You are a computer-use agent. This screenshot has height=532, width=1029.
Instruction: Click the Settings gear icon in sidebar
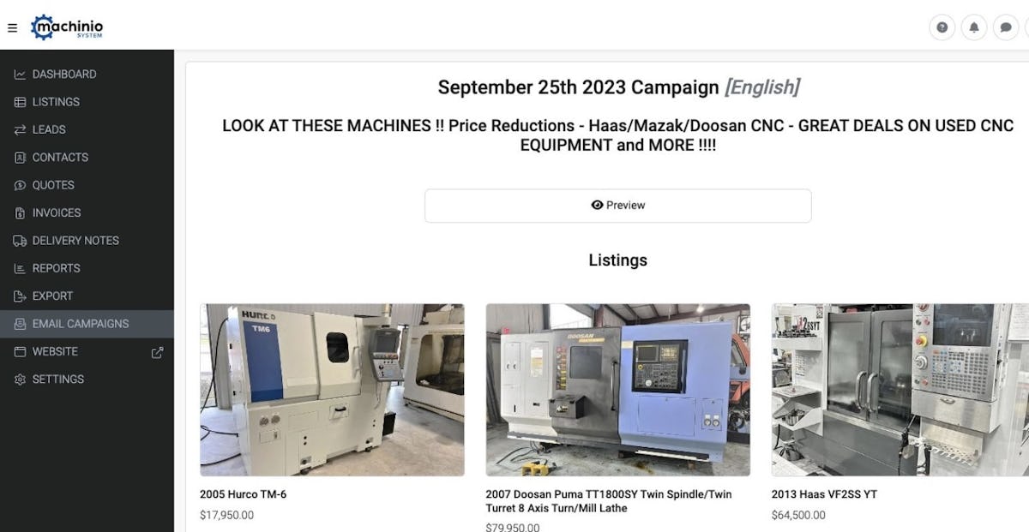tap(20, 380)
